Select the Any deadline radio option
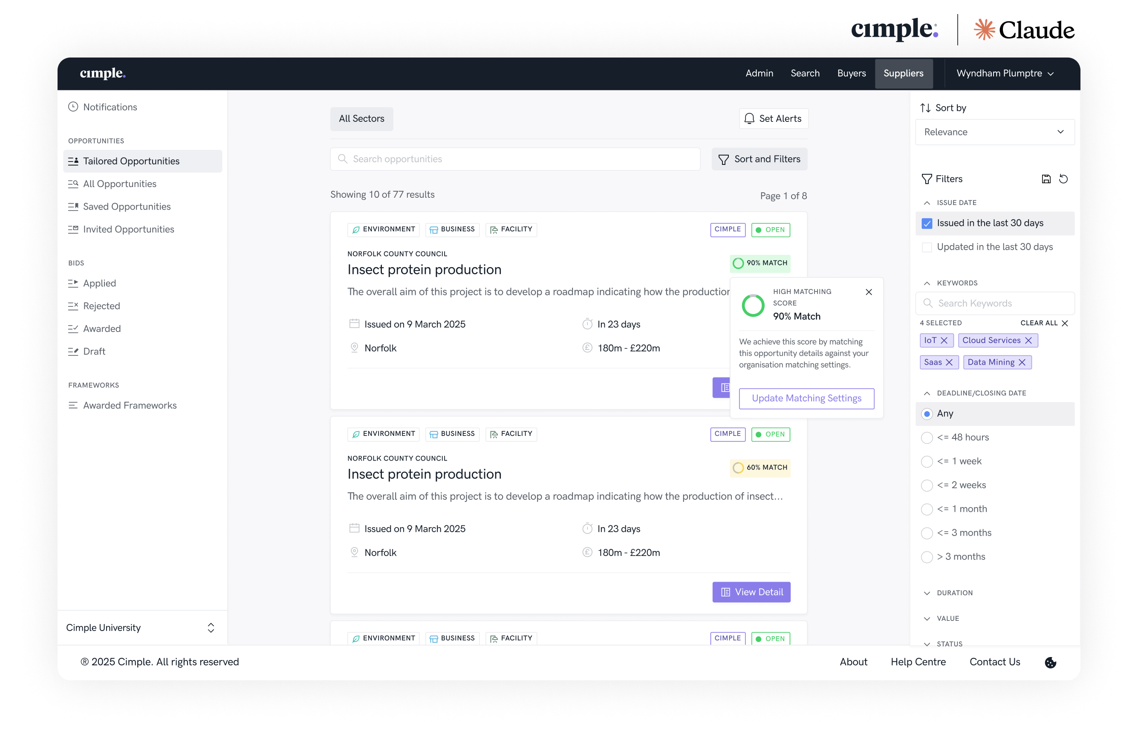 pos(927,414)
